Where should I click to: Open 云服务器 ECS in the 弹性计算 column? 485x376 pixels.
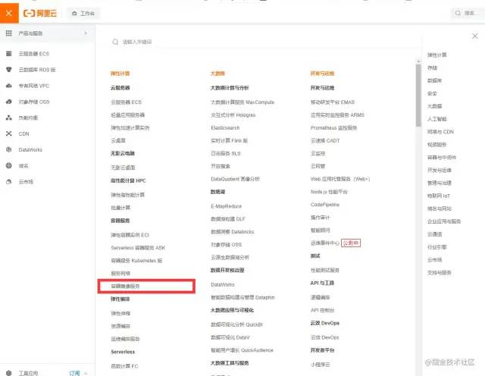coord(127,102)
